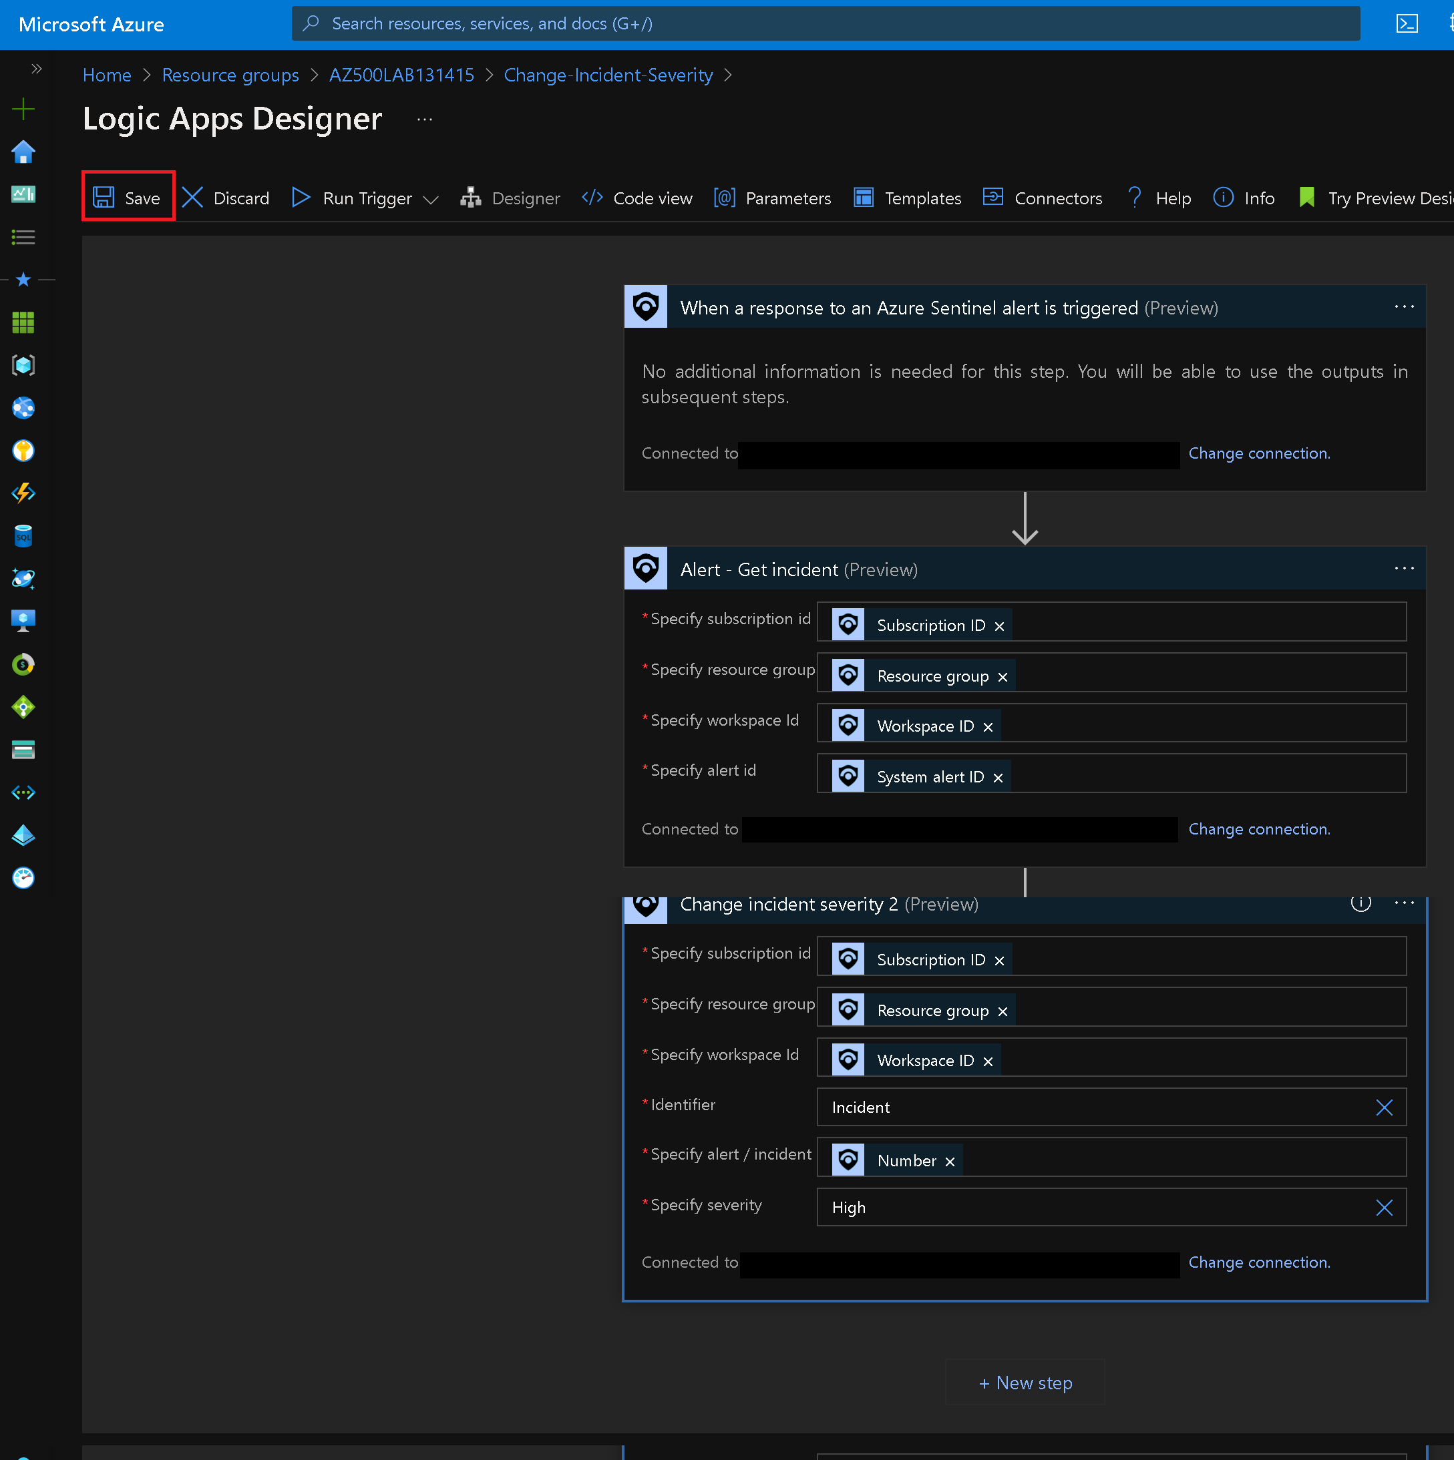This screenshot has height=1460, width=1454.
Task: Open Connectors from the toolbar
Action: 1043,198
